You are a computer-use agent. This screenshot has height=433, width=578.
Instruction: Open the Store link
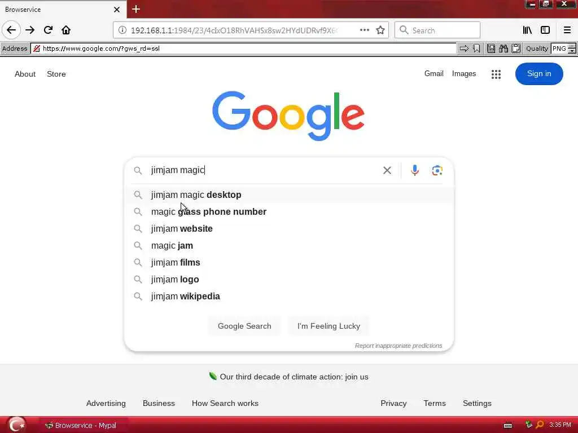click(56, 74)
